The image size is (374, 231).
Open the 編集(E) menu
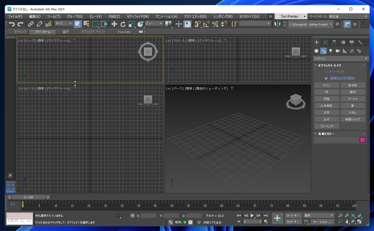tap(35, 16)
